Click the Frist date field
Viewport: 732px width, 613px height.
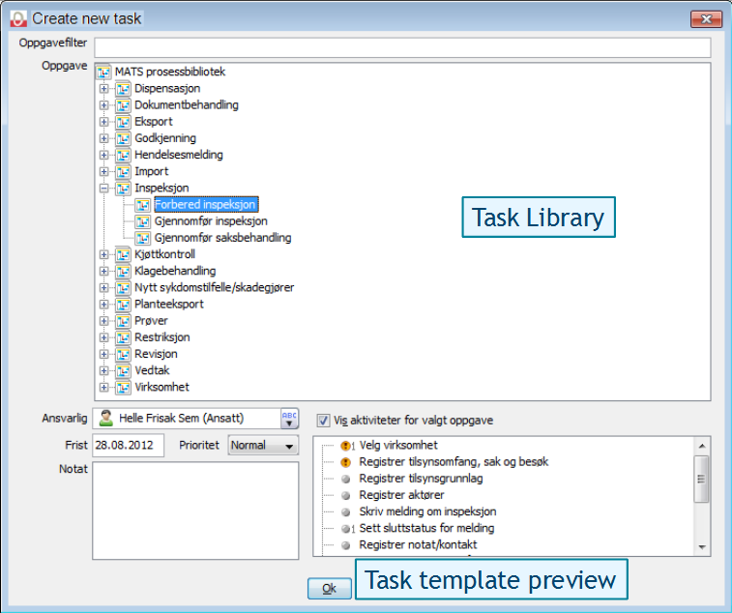(x=128, y=446)
